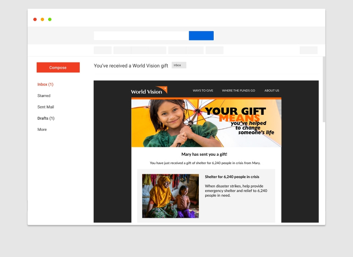The height and width of the screenshot is (257, 353).
Task: Click the World Vision logo
Action: (149, 90)
